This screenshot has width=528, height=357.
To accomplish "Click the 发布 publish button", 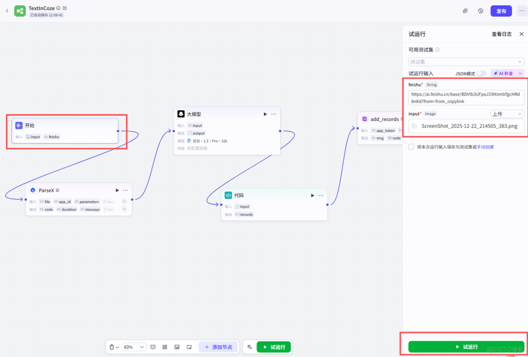I will click(x=501, y=11).
